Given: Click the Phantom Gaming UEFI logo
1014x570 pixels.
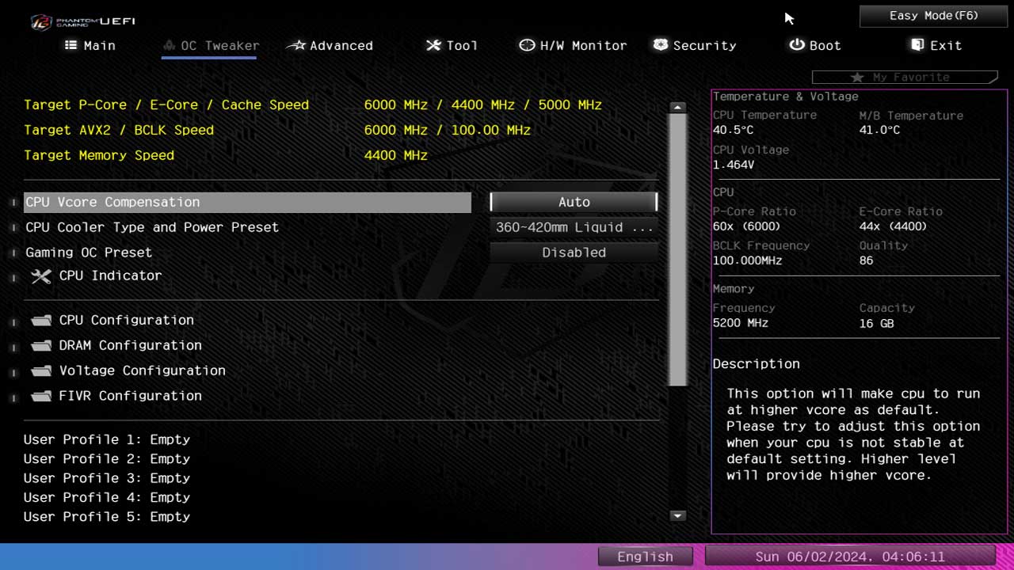Looking at the screenshot, I should point(83,21).
